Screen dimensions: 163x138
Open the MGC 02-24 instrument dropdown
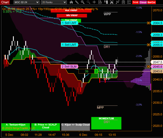click(27, 2)
